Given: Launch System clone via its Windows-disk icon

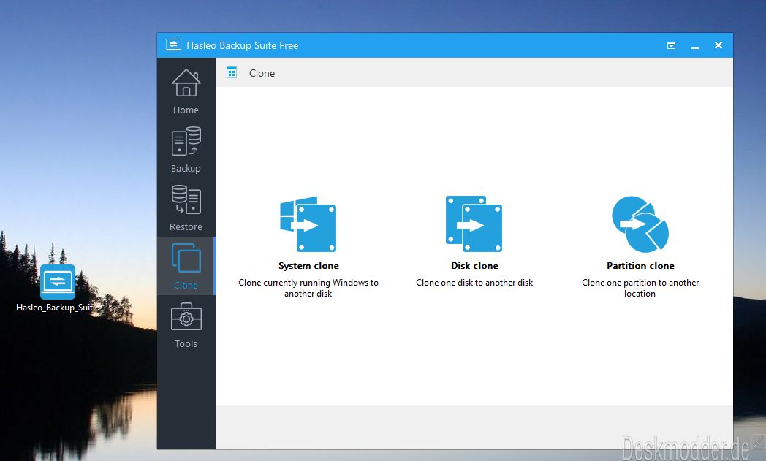Looking at the screenshot, I should (x=308, y=224).
